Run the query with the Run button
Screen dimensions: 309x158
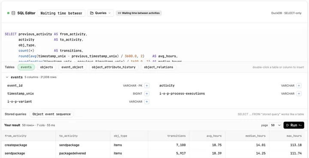coord(294,125)
